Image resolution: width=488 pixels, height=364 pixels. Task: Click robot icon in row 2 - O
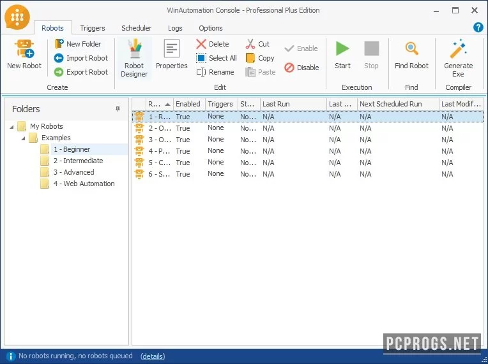139,128
